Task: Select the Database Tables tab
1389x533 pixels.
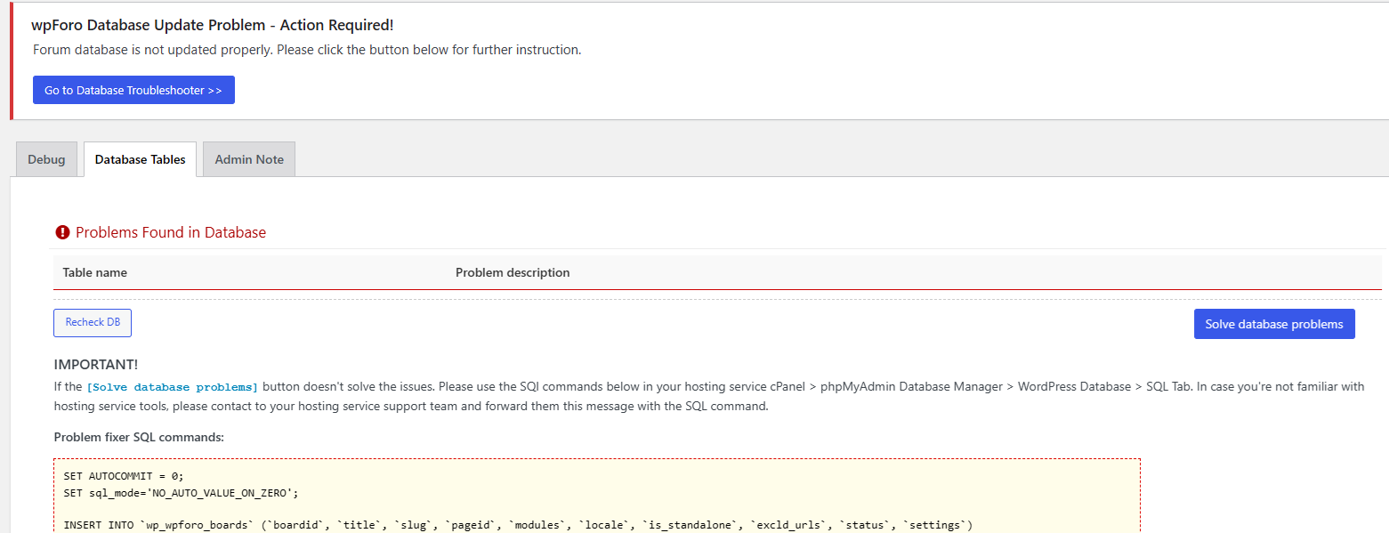Action: pos(140,159)
